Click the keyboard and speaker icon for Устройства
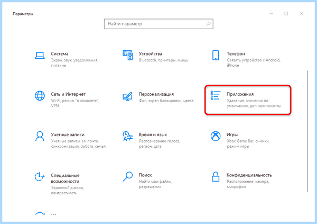The width and height of the screenshot is (317, 224). pyautogui.click(x=128, y=55)
